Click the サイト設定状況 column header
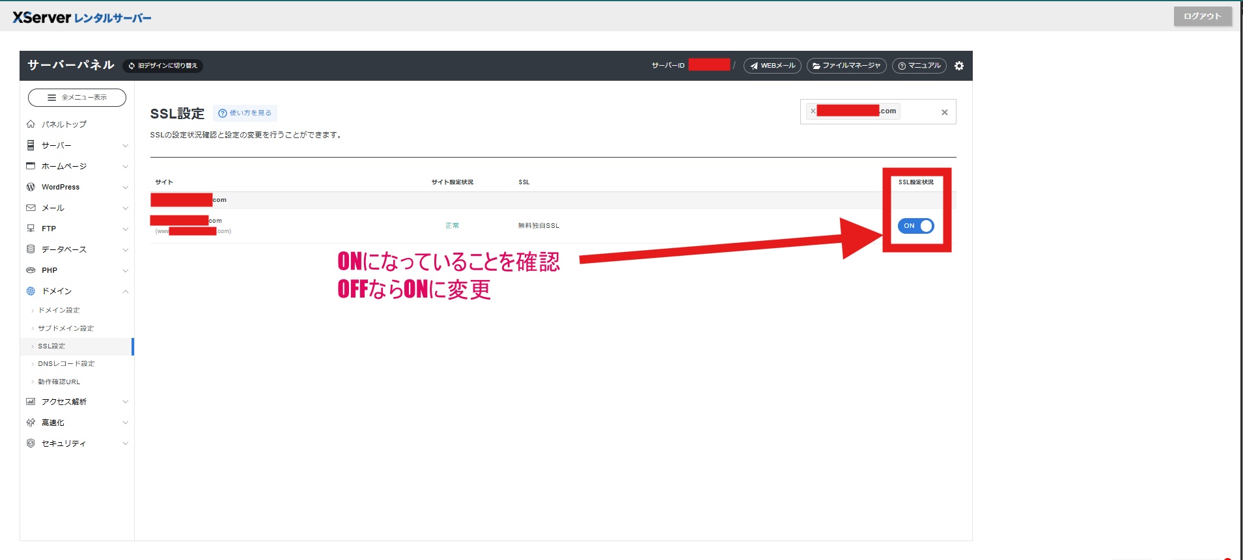This screenshot has height=560, width=1243. 452,182
